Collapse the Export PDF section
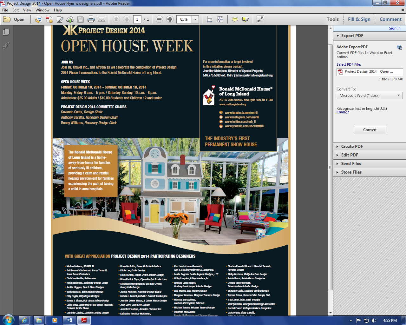406x325 pixels. [352, 36]
